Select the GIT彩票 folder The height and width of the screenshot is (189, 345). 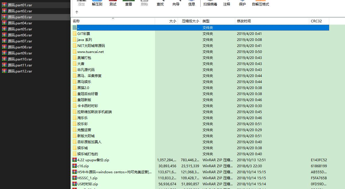tap(84, 34)
